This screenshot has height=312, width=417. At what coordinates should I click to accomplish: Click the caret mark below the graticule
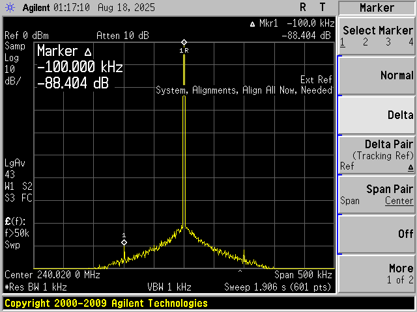[x=240, y=272]
